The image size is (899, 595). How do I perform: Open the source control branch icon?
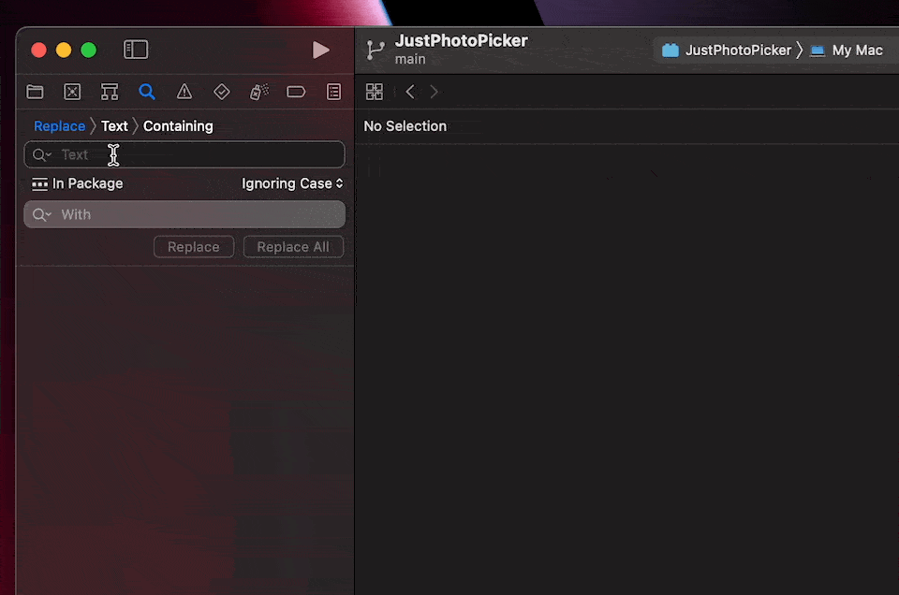tap(376, 50)
